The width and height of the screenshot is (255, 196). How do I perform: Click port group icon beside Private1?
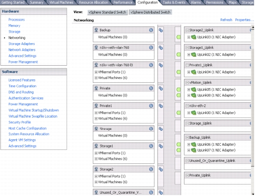(x=96, y=106)
